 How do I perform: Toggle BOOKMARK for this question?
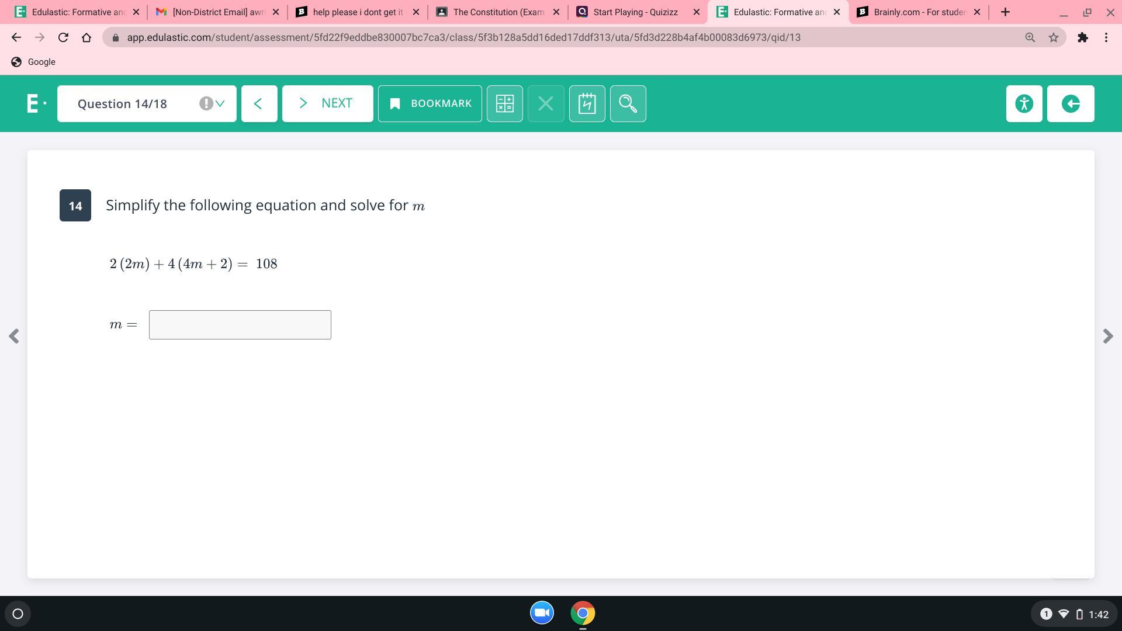(430, 103)
